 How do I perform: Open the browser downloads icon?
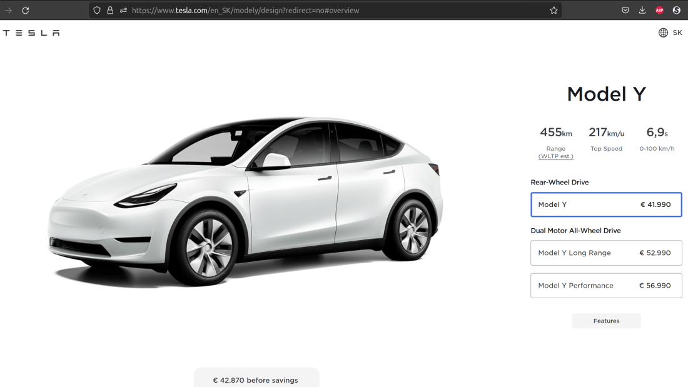tap(642, 10)
